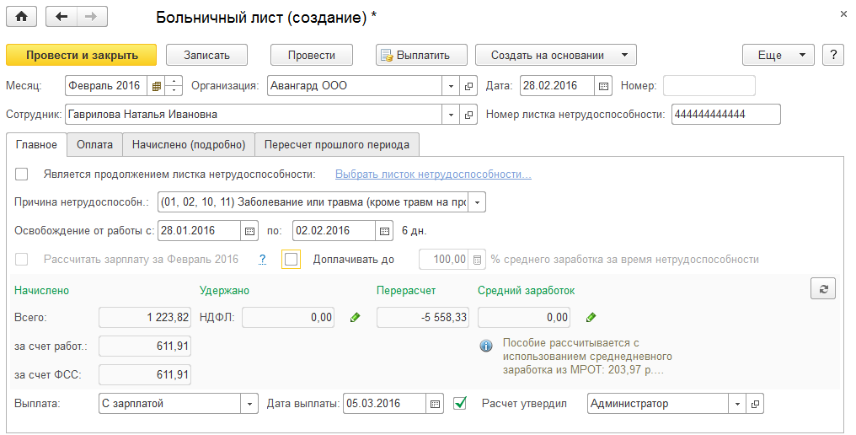Screen dimensions: 856x435
Task: Click the back arrow navigation icon
Action: tap(60, 16)
